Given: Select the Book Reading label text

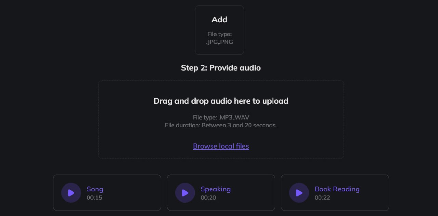Looking at the screenshot, I should (337, 189).
